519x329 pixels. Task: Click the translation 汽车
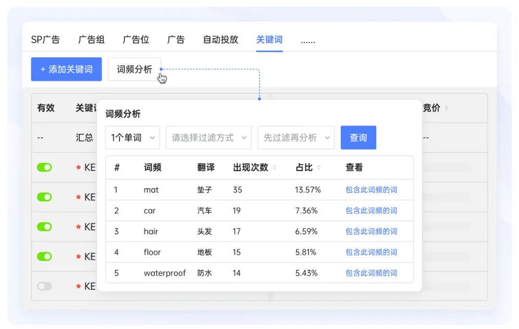click(205, 211)
